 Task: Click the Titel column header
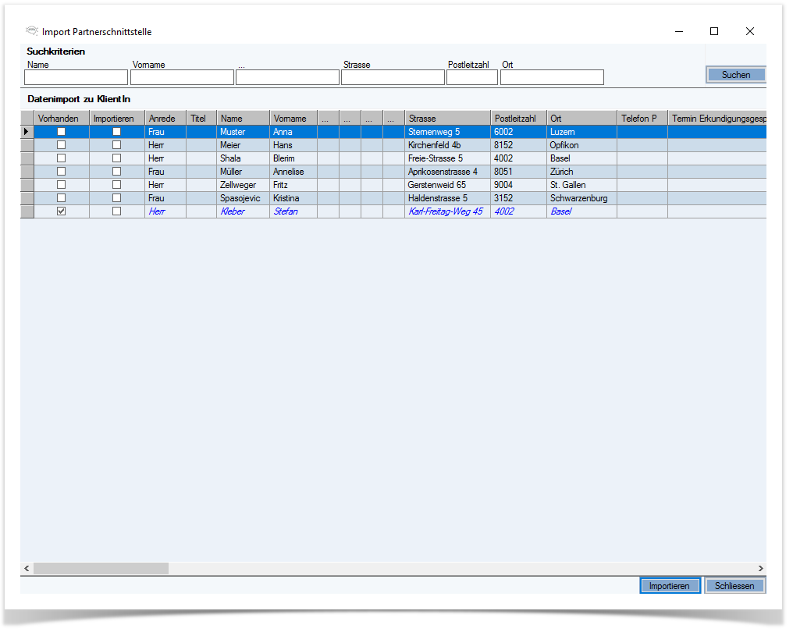tap(201, 119)
